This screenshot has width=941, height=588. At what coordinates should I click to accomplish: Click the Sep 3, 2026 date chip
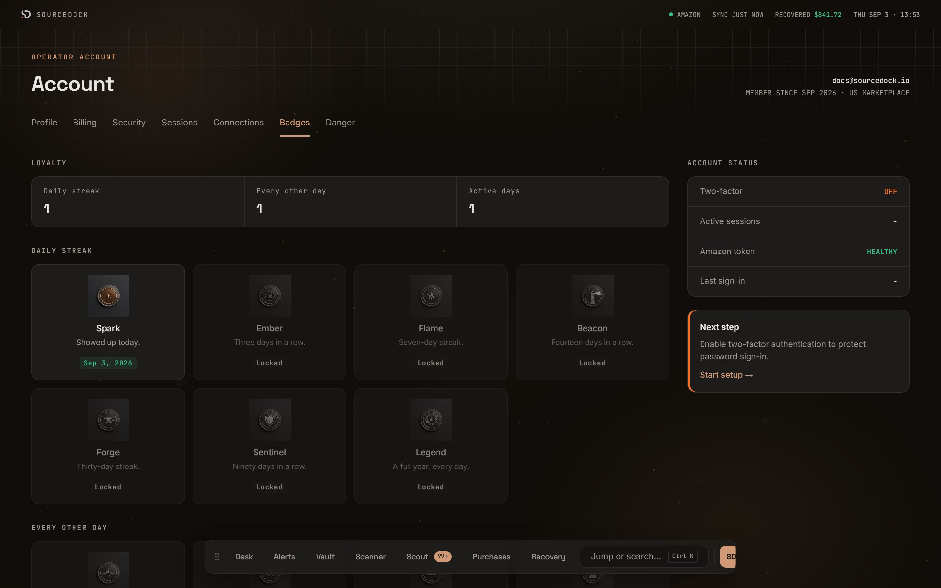pos(108,363)
